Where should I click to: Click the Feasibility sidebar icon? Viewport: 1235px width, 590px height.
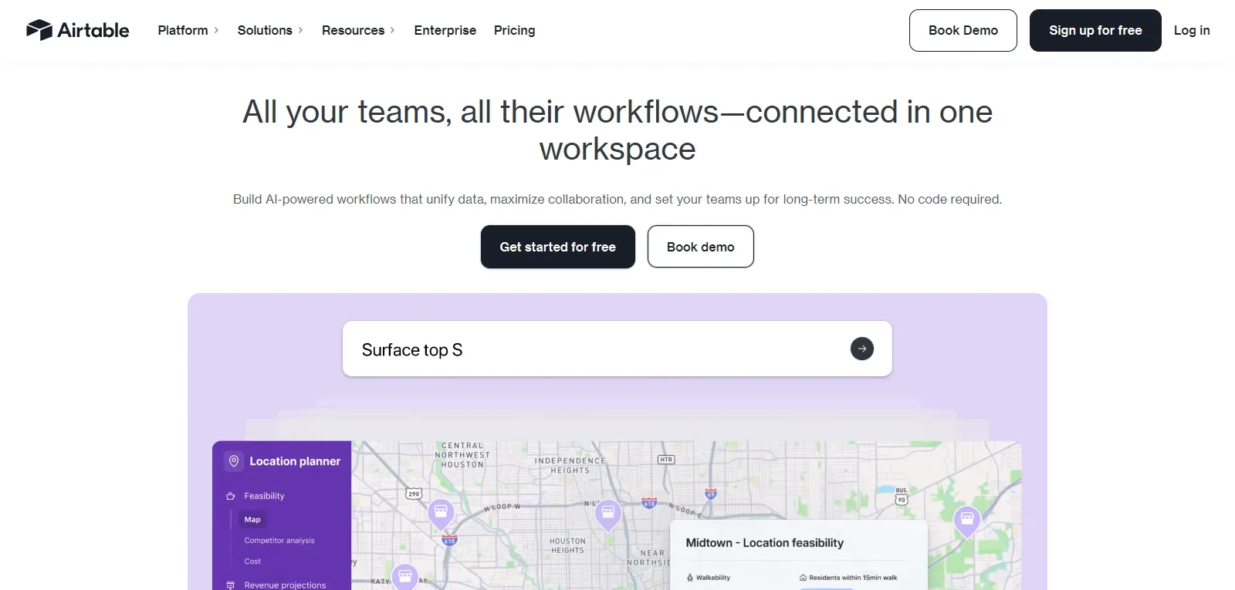[230, 496]
